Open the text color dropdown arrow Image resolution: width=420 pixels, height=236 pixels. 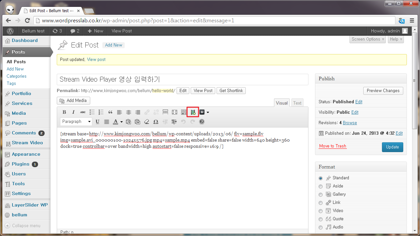point(121,122)
